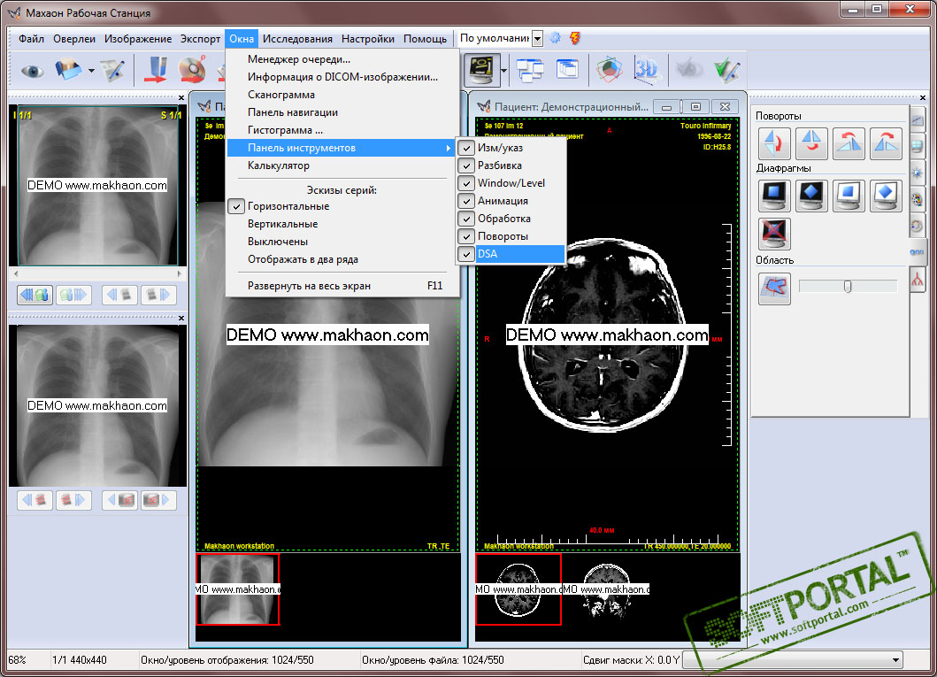Choose 'Выключены' series thumbnails option
Screen dimensions: 937x677
(x=342, y=242)
